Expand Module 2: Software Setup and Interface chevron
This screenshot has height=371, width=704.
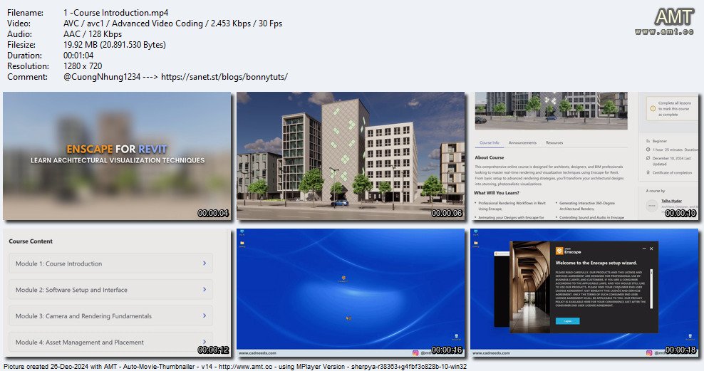pos(205,289)
